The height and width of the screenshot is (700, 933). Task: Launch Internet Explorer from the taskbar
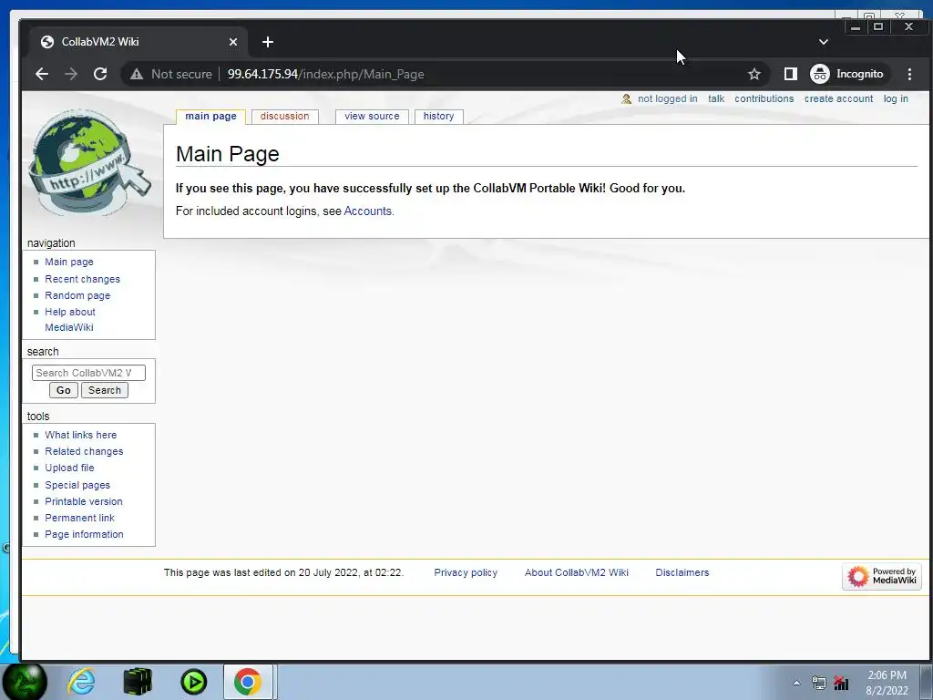pyautogui.click(x=81, y=682)
